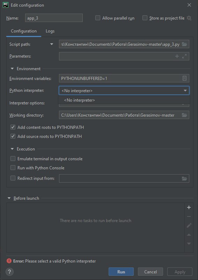Image resolution: width=198 pixels, height=280 pixels.
Task: Expand the Parameters field with arrows icon
Action: click(184, 56)
